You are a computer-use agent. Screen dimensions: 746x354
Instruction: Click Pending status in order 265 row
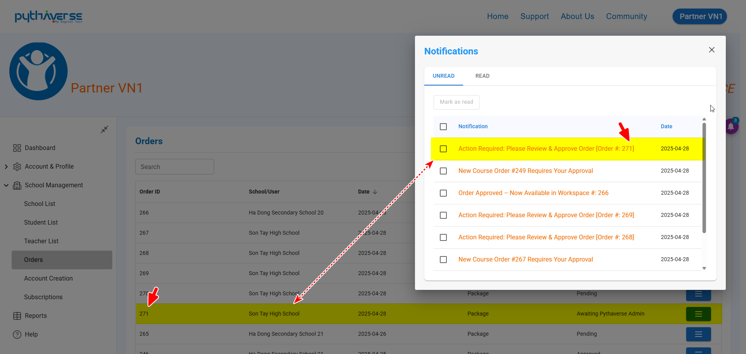tap(587, 334)
